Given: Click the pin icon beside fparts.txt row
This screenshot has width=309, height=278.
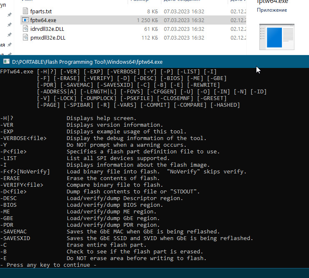Looking at the screenshot, I should tap(9, 15).
